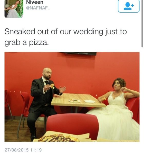Open Niveen's profile avatar picture
Image resolution: width=144 pixels, height=154 pixels.
pos(14,9)
